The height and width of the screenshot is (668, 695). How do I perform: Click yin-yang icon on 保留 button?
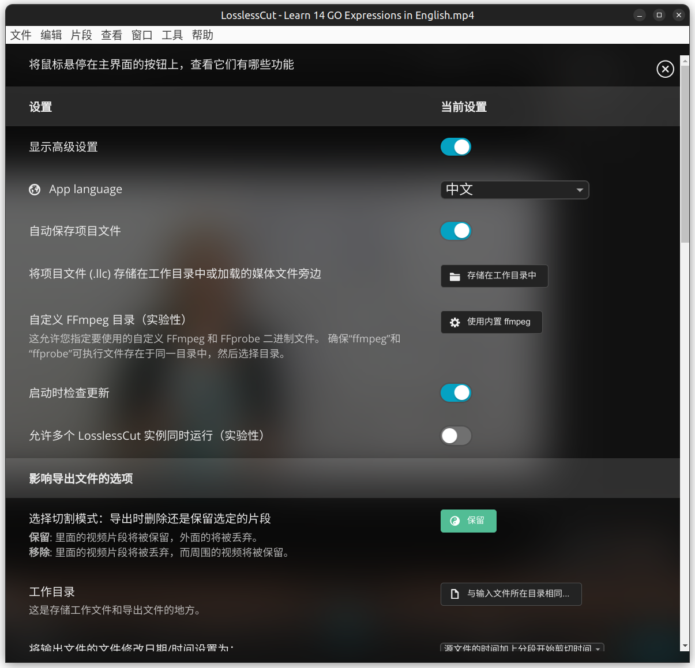(454, 521)
